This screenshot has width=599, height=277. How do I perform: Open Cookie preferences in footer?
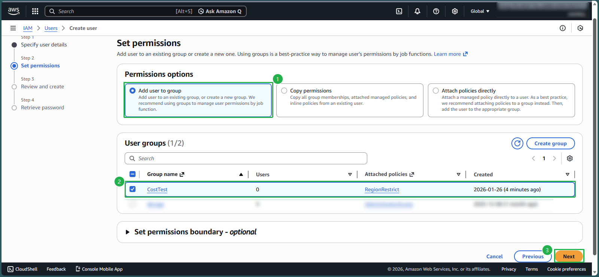tap(566, 269)
